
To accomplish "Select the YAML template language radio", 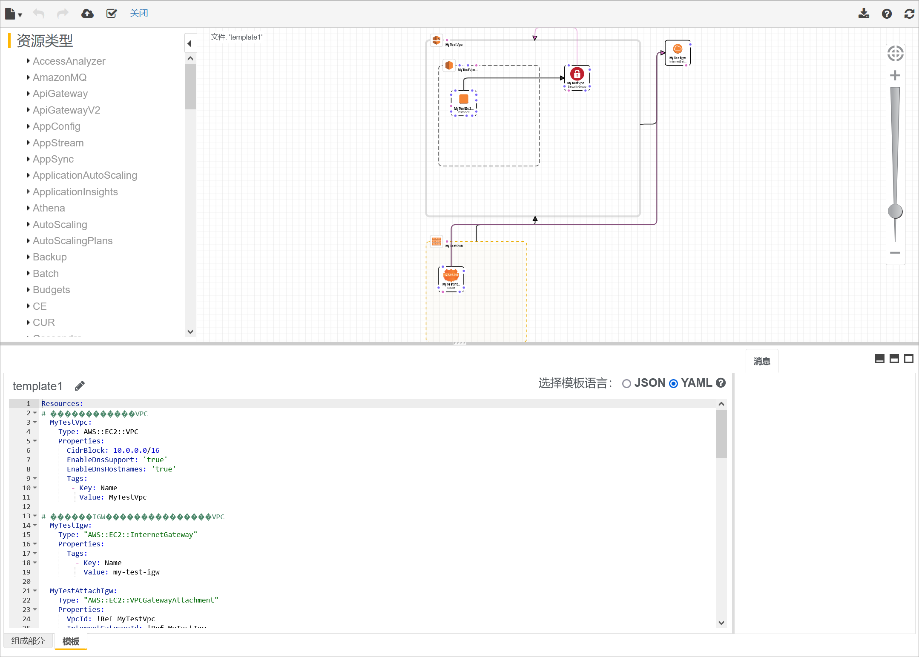I will [673, 383].
